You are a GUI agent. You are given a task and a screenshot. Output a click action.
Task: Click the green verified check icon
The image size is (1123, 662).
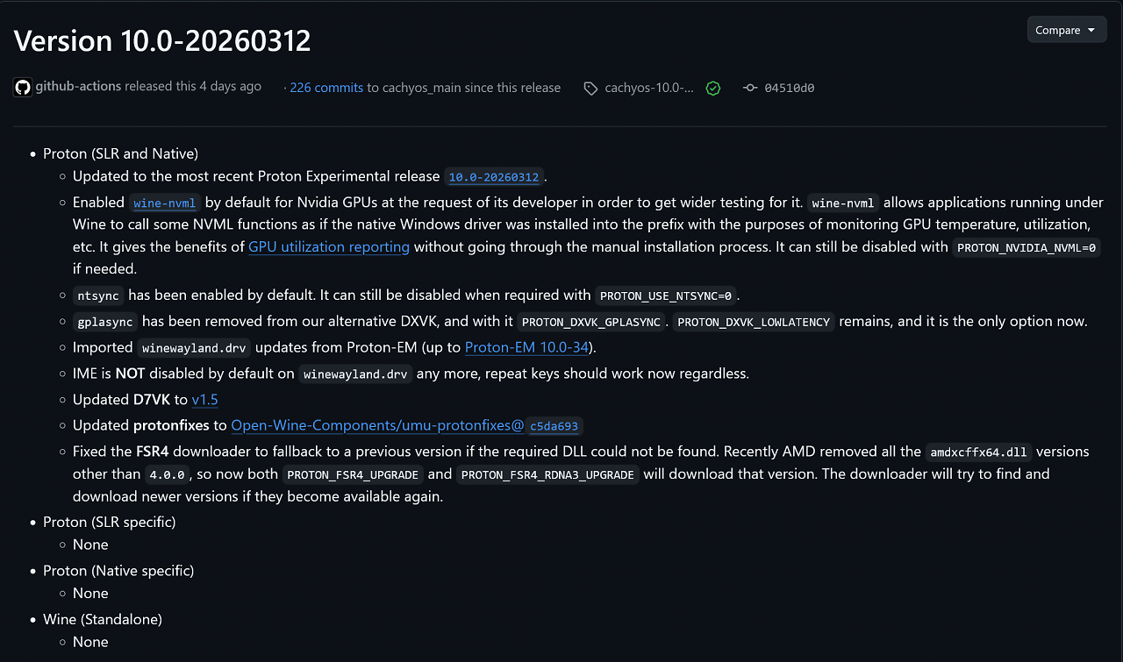pyautogui.click(x=713, y=89)
